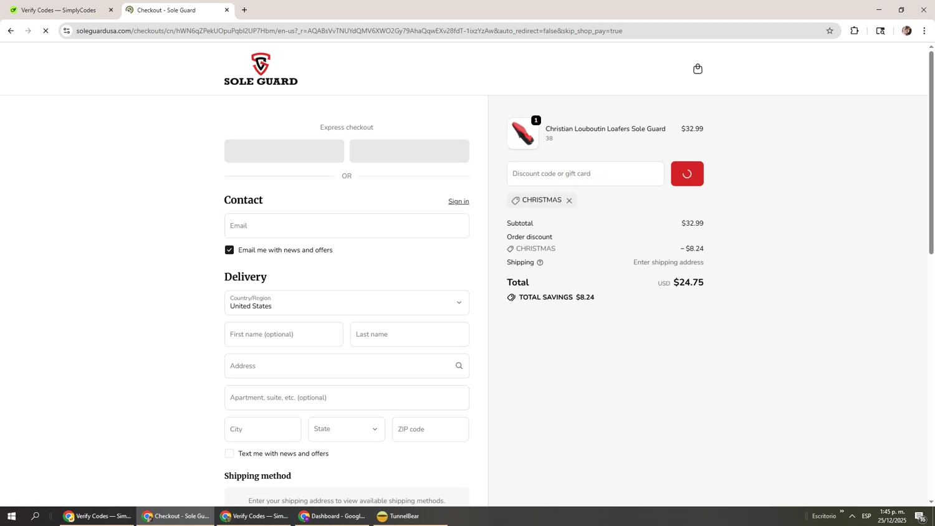Open the taskbar clock and date
The height and width of the screenshot is (526, 935).
tap(893, 516)
